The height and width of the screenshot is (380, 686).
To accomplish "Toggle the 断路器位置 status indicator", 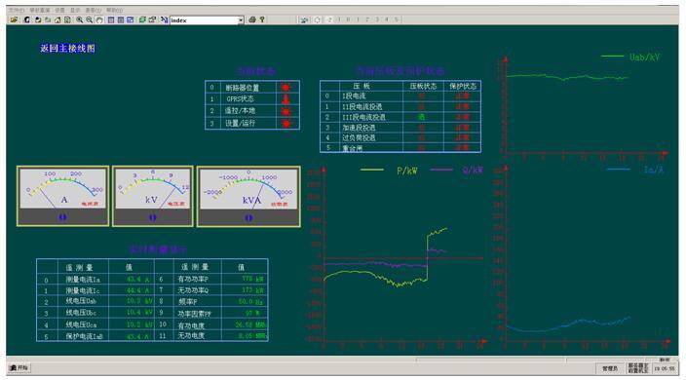I will pyautogui.click(x=286, y=88).
